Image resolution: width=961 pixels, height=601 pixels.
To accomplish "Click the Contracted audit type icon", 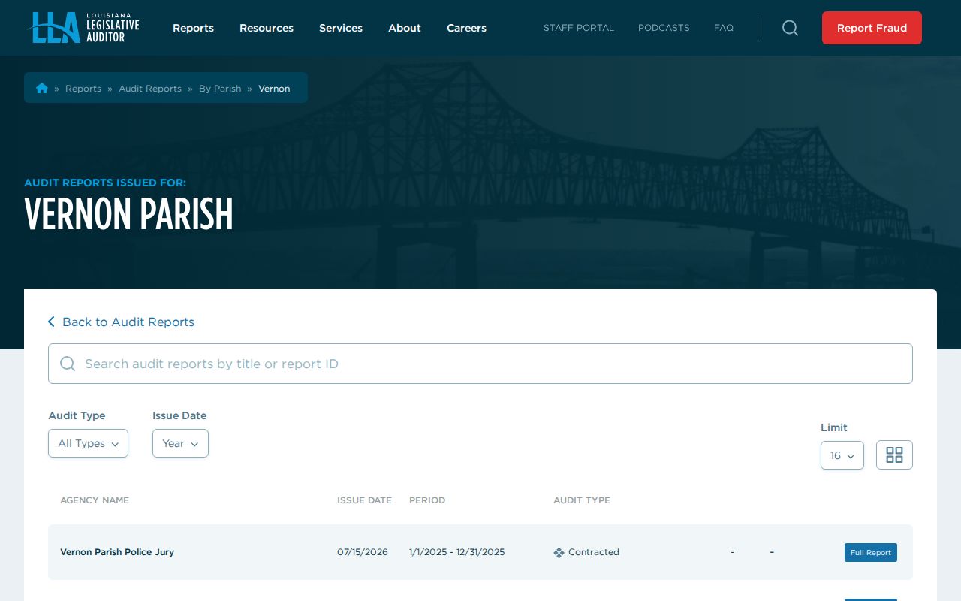I will (x=559, y=553).
